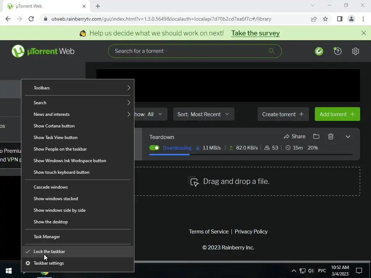The height and width of the screenshot is (278, 371).
Task: Click Take the survey link
Action: 255,33
